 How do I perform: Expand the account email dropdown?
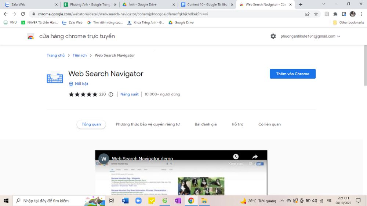click(339, 36)
